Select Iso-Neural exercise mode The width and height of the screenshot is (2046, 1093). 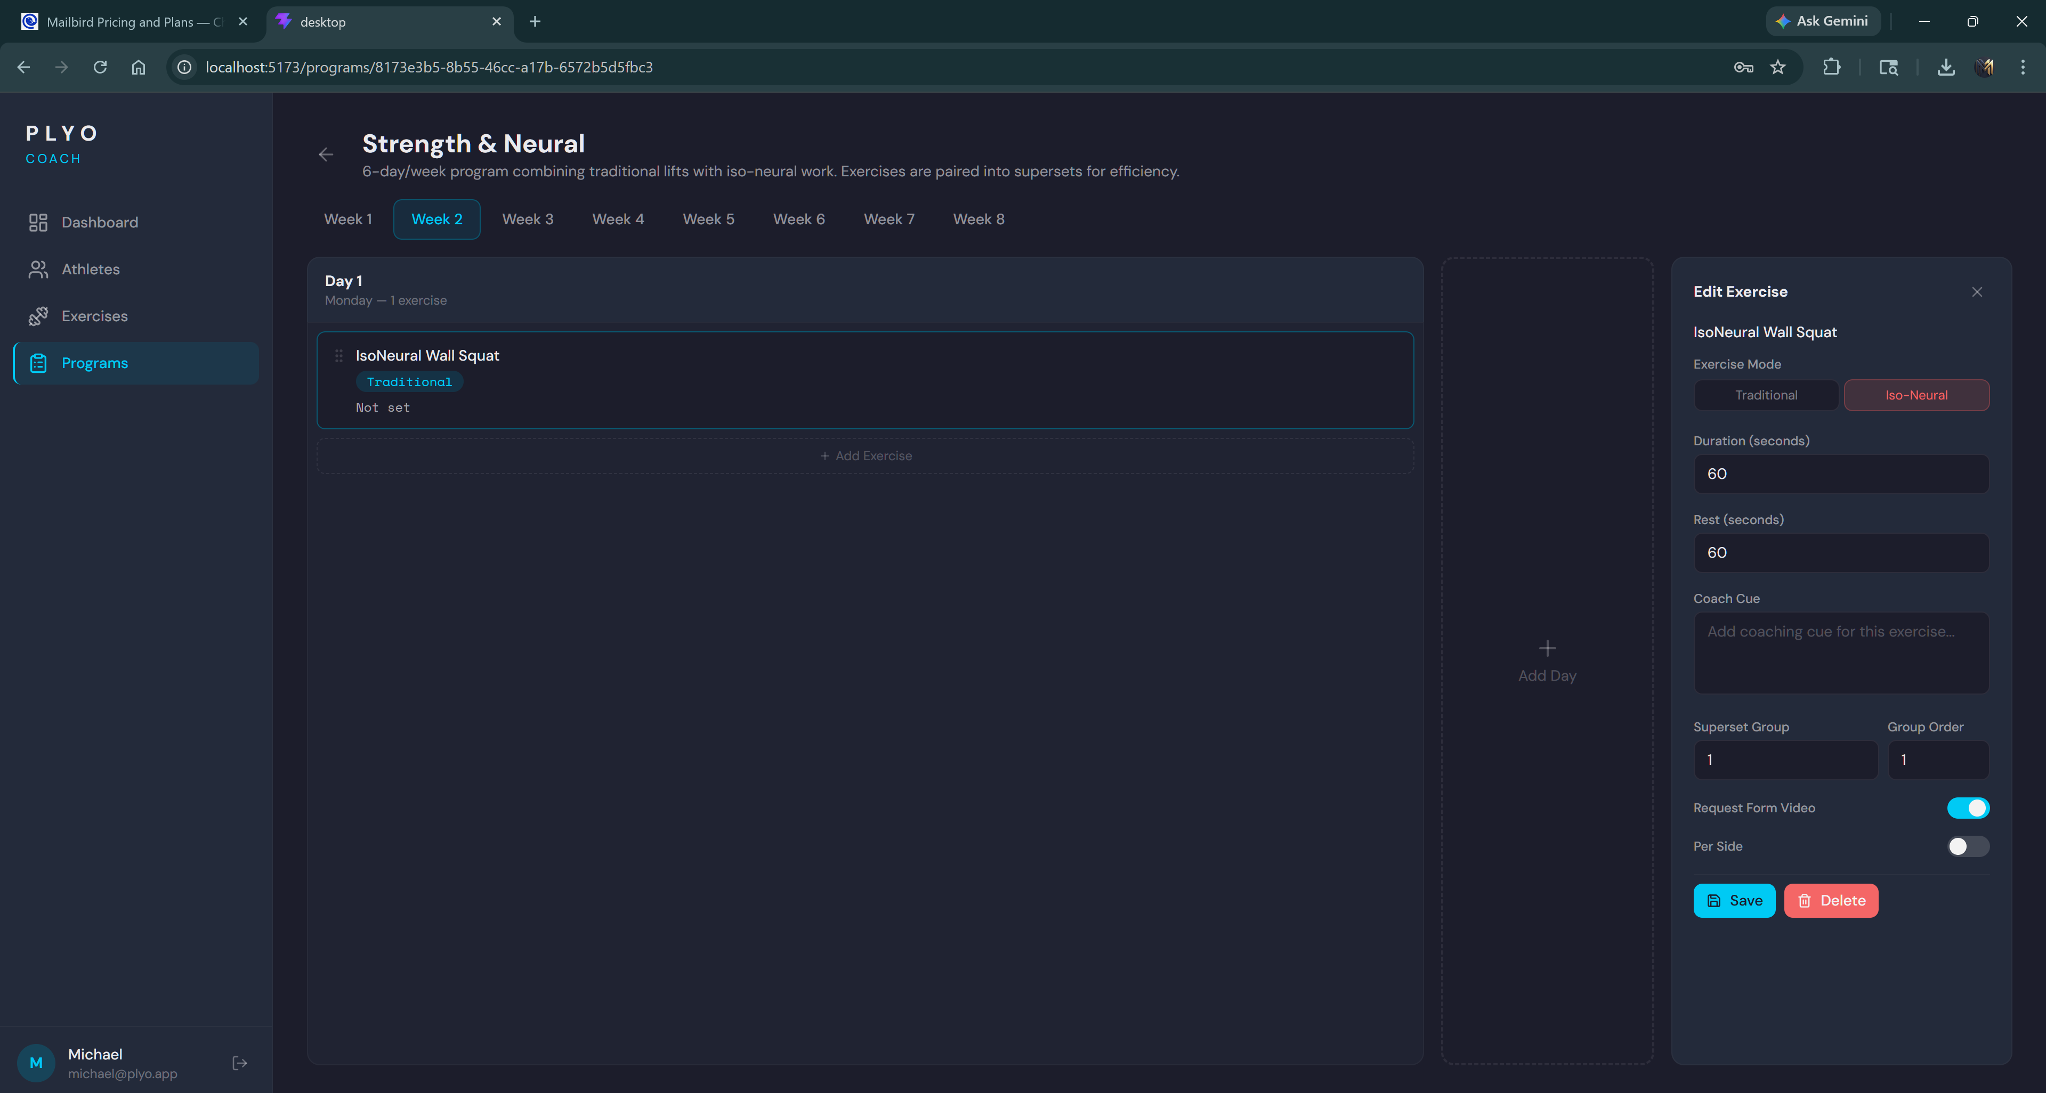coord(1916,395)
